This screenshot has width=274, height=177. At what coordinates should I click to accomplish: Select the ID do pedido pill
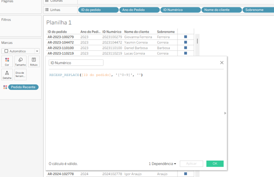coord(98,10)
